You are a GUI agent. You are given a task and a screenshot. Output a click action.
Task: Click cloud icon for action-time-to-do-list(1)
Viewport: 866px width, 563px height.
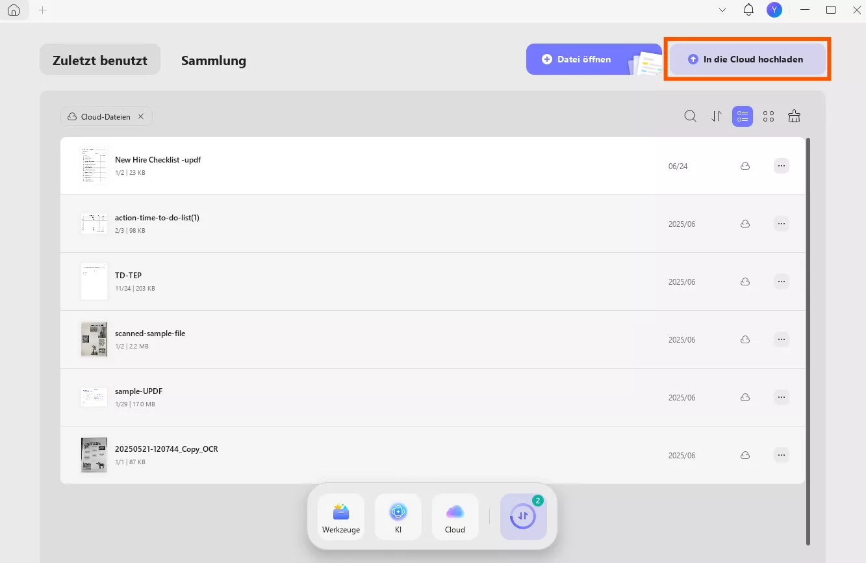(745, 224)
